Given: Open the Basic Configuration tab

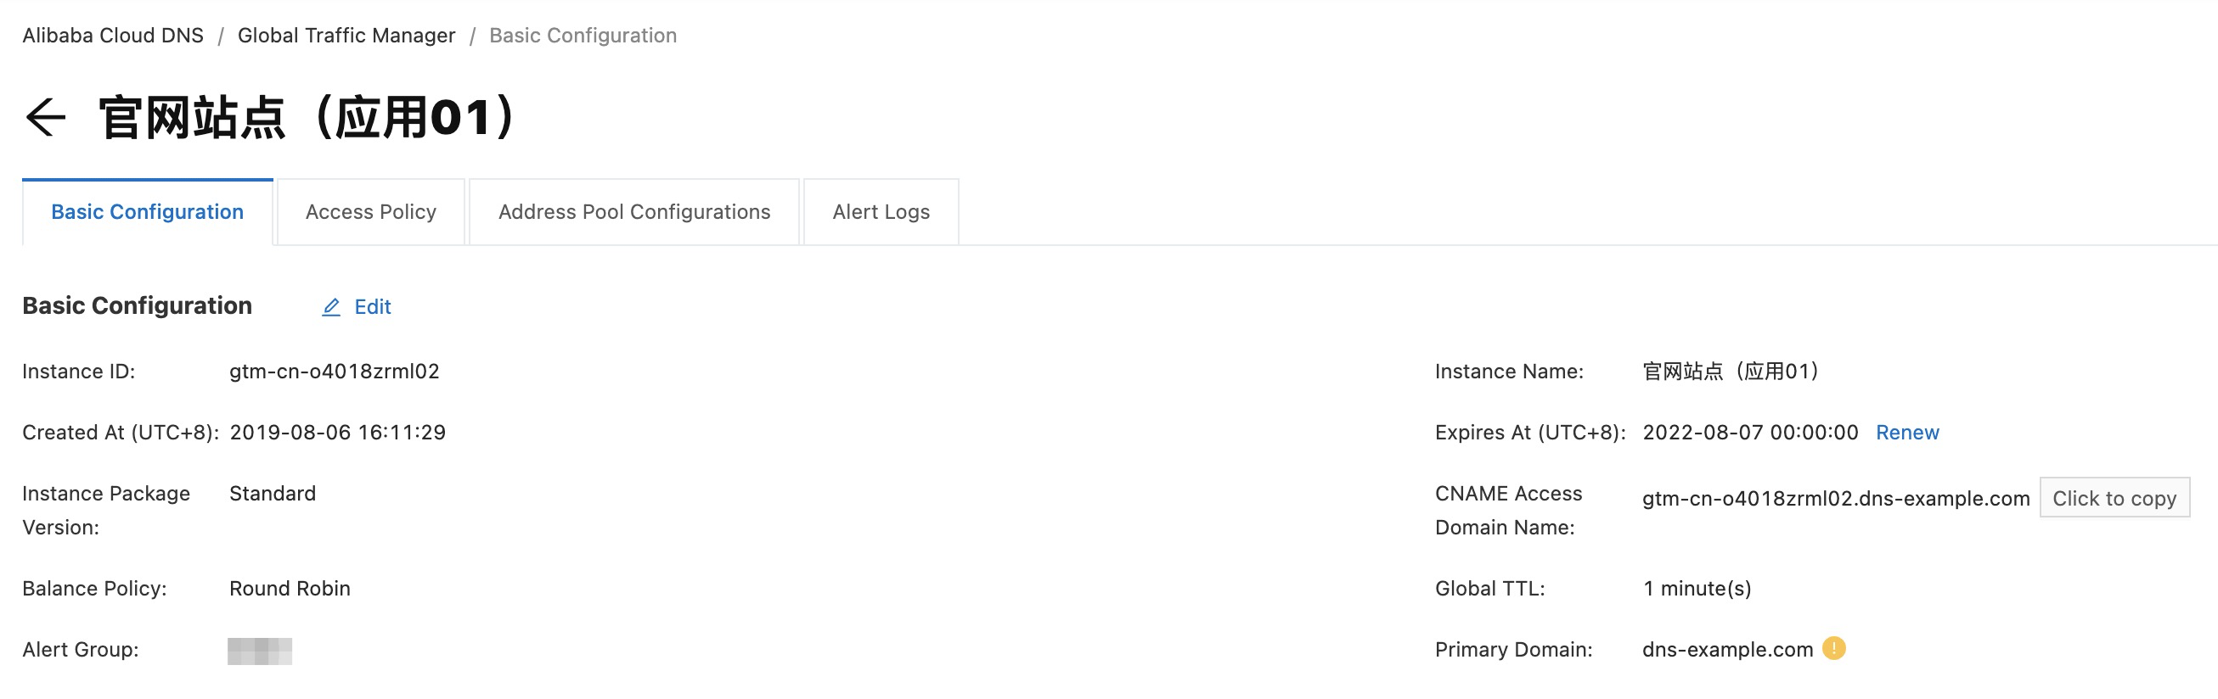Looking at the screenshot, I should (x=147, y=212).
